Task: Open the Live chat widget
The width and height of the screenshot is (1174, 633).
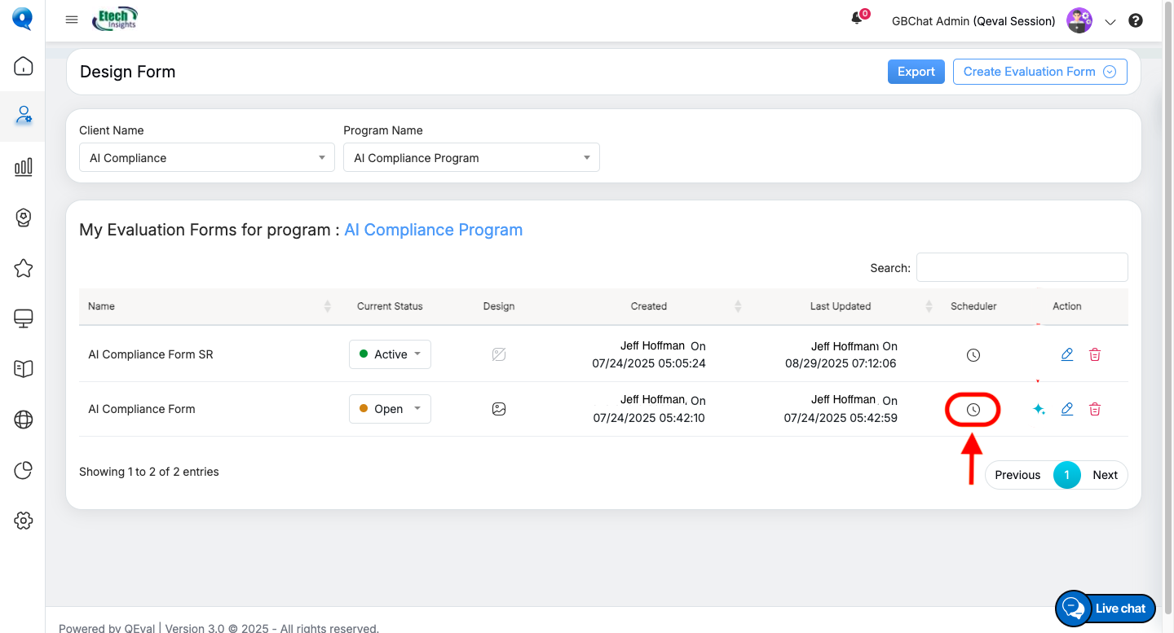Action: [x=1106, y=609]
